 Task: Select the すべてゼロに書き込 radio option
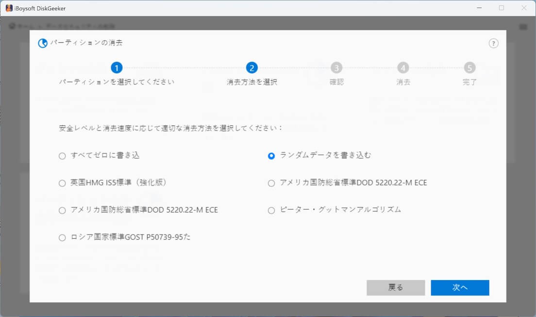tap(62, 156)
